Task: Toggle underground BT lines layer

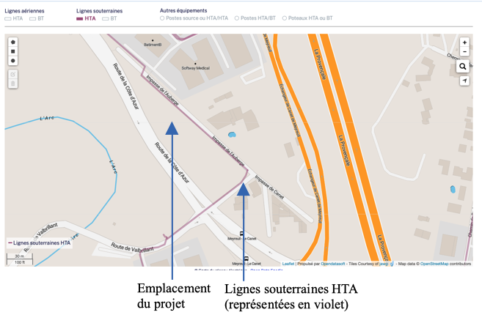Action: [110, 18]
